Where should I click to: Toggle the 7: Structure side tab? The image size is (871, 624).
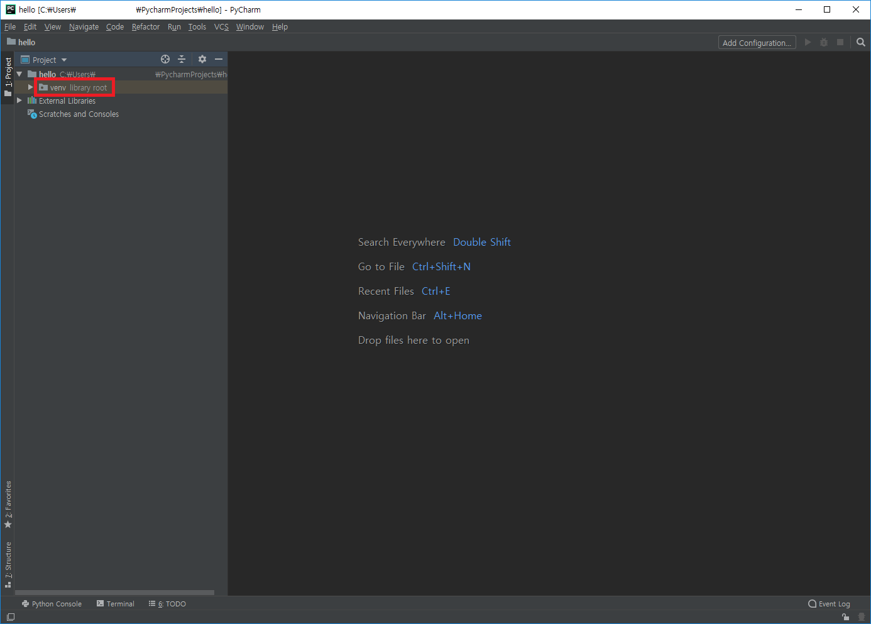click(8, 564)
